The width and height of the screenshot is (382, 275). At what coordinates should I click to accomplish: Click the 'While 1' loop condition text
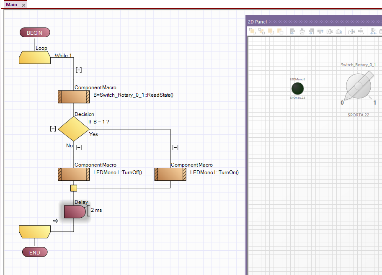(63, 56)
